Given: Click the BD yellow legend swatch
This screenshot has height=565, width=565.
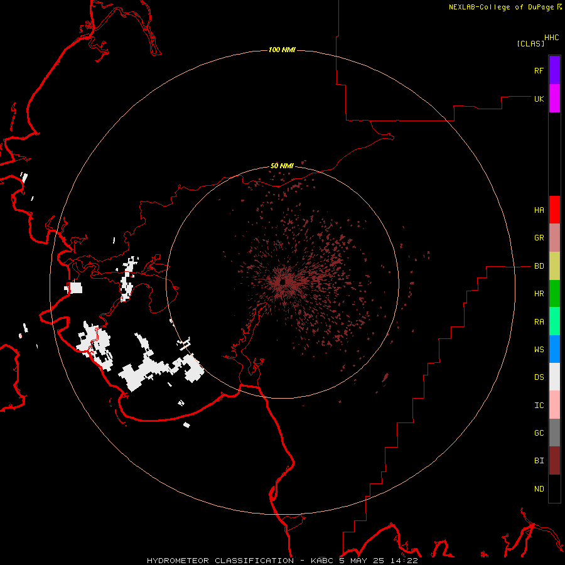Looking at the screenshot, I should pyautogui.click(x=554, y=266).
